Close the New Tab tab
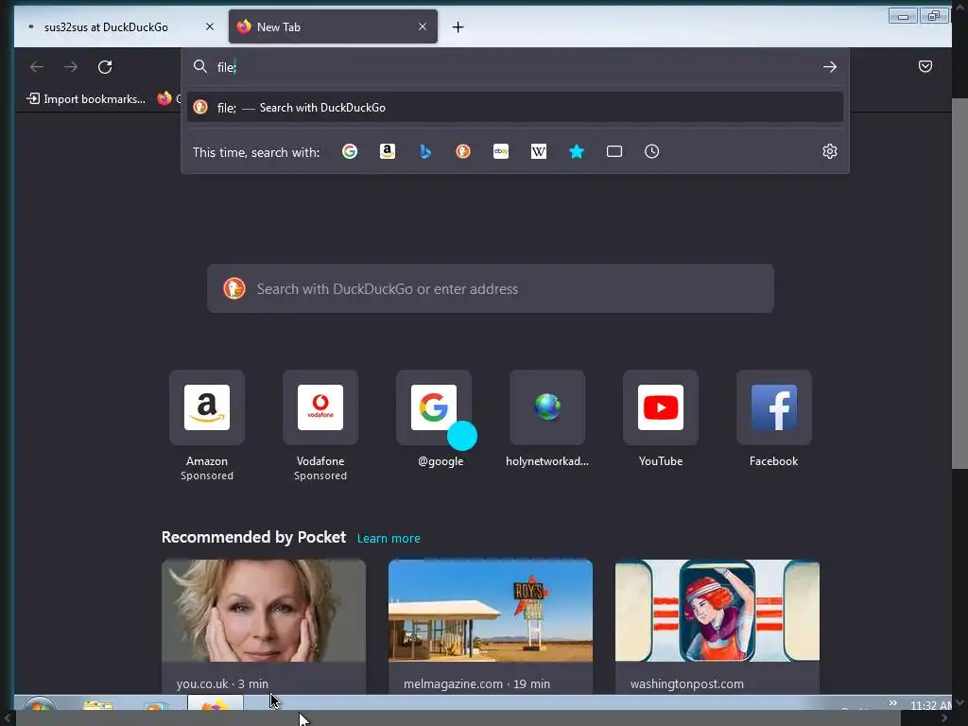 (423, 26)
